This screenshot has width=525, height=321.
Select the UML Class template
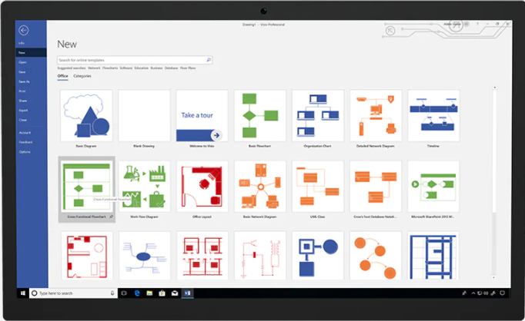pyautogui.click(x=318, y=187)
